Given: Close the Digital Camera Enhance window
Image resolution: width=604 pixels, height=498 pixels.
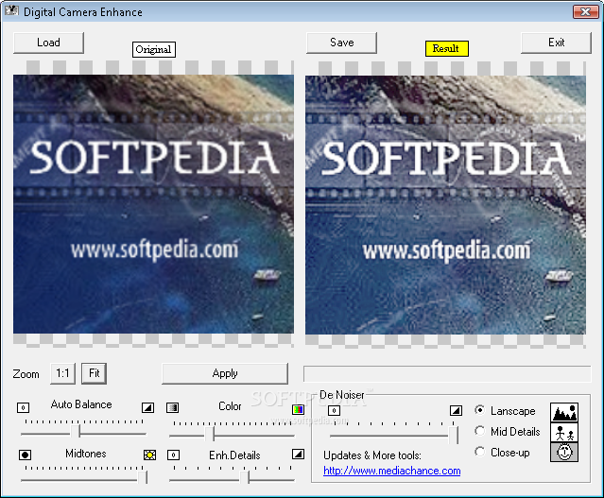Looking at the screenshot, I should pyautogui.click(x=585, y=11).
